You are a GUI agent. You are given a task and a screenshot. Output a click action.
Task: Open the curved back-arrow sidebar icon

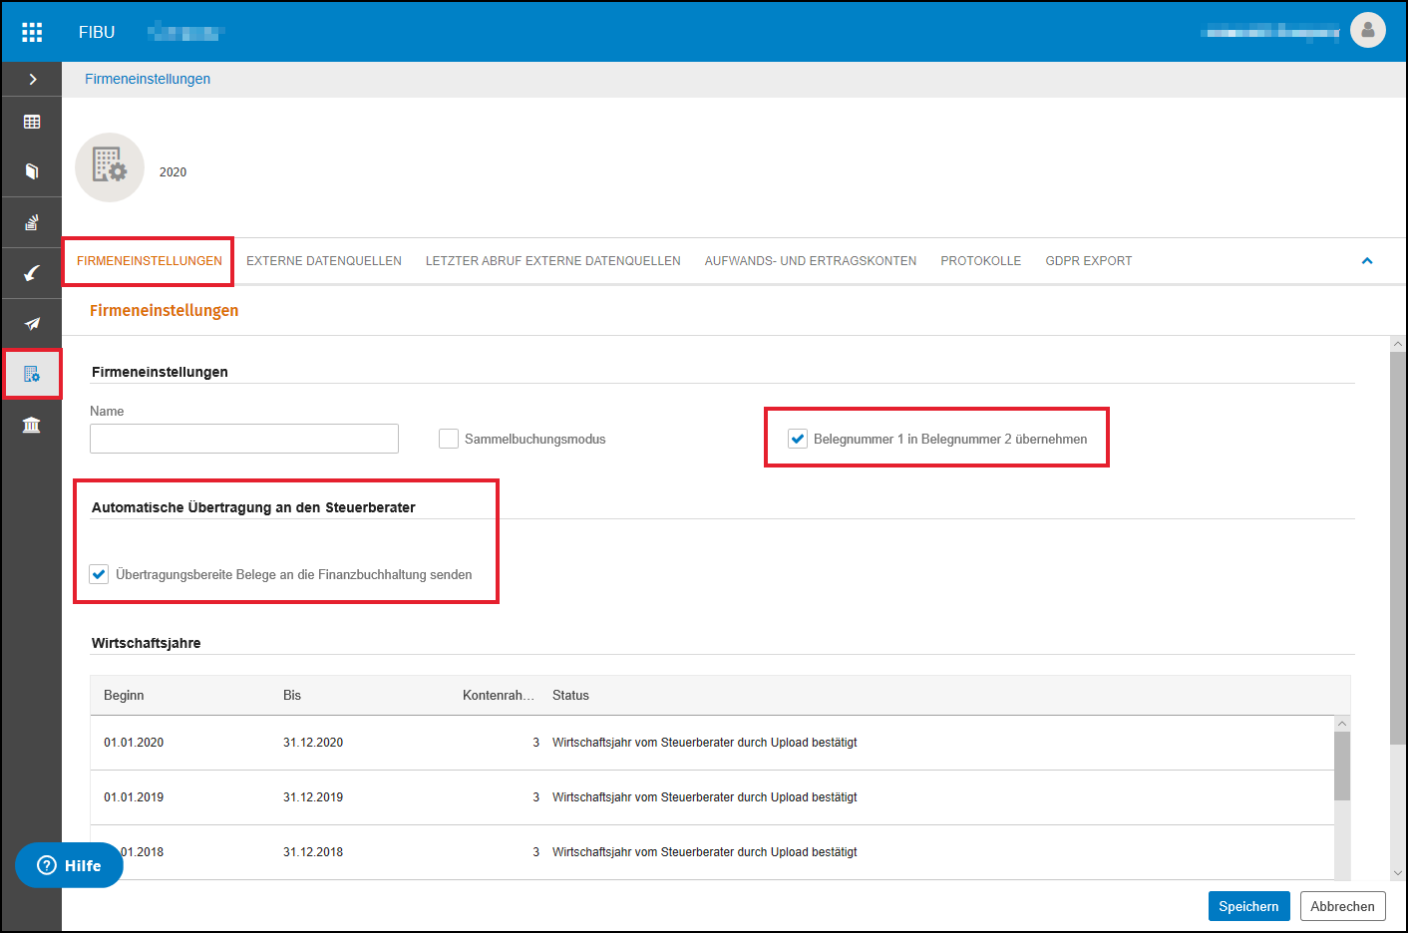pos(32,273)
